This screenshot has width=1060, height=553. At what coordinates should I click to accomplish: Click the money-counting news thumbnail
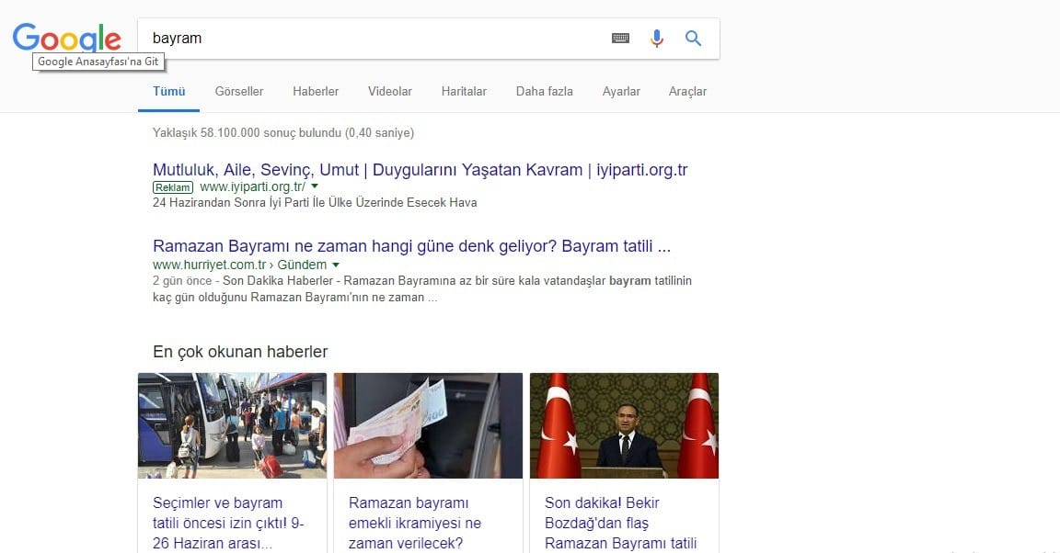point(428,425)
